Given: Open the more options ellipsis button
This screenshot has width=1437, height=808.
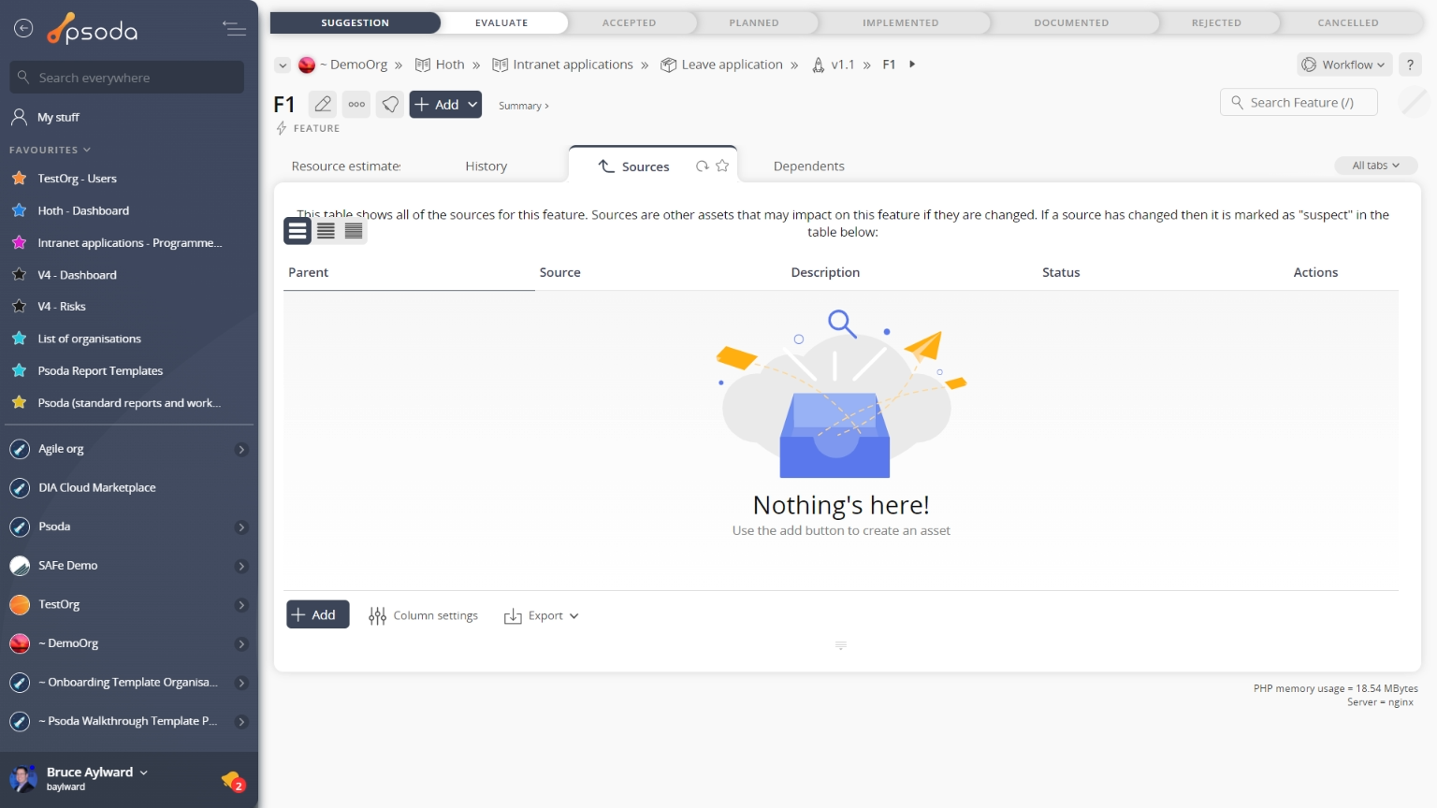Looking at the screenshot, I should pos(356,105).
